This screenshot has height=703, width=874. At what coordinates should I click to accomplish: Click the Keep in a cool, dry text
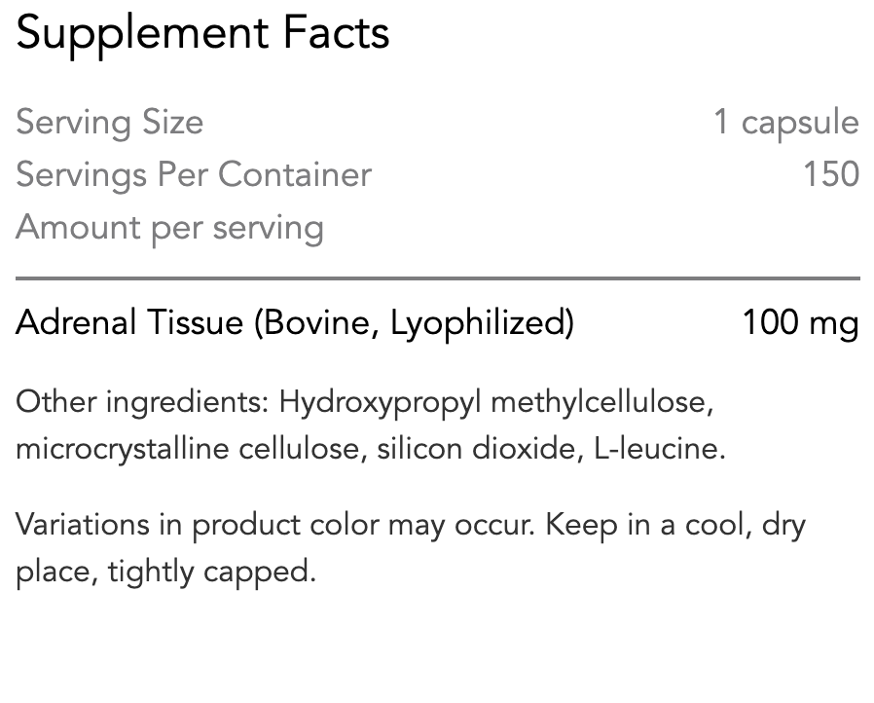coord(675,525)
